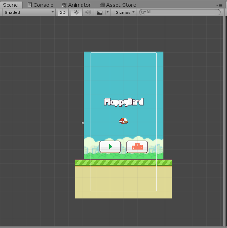Screen dimensions: 227x228
Task: Select the red bird sprite
Action: click(x=124, y=121)
